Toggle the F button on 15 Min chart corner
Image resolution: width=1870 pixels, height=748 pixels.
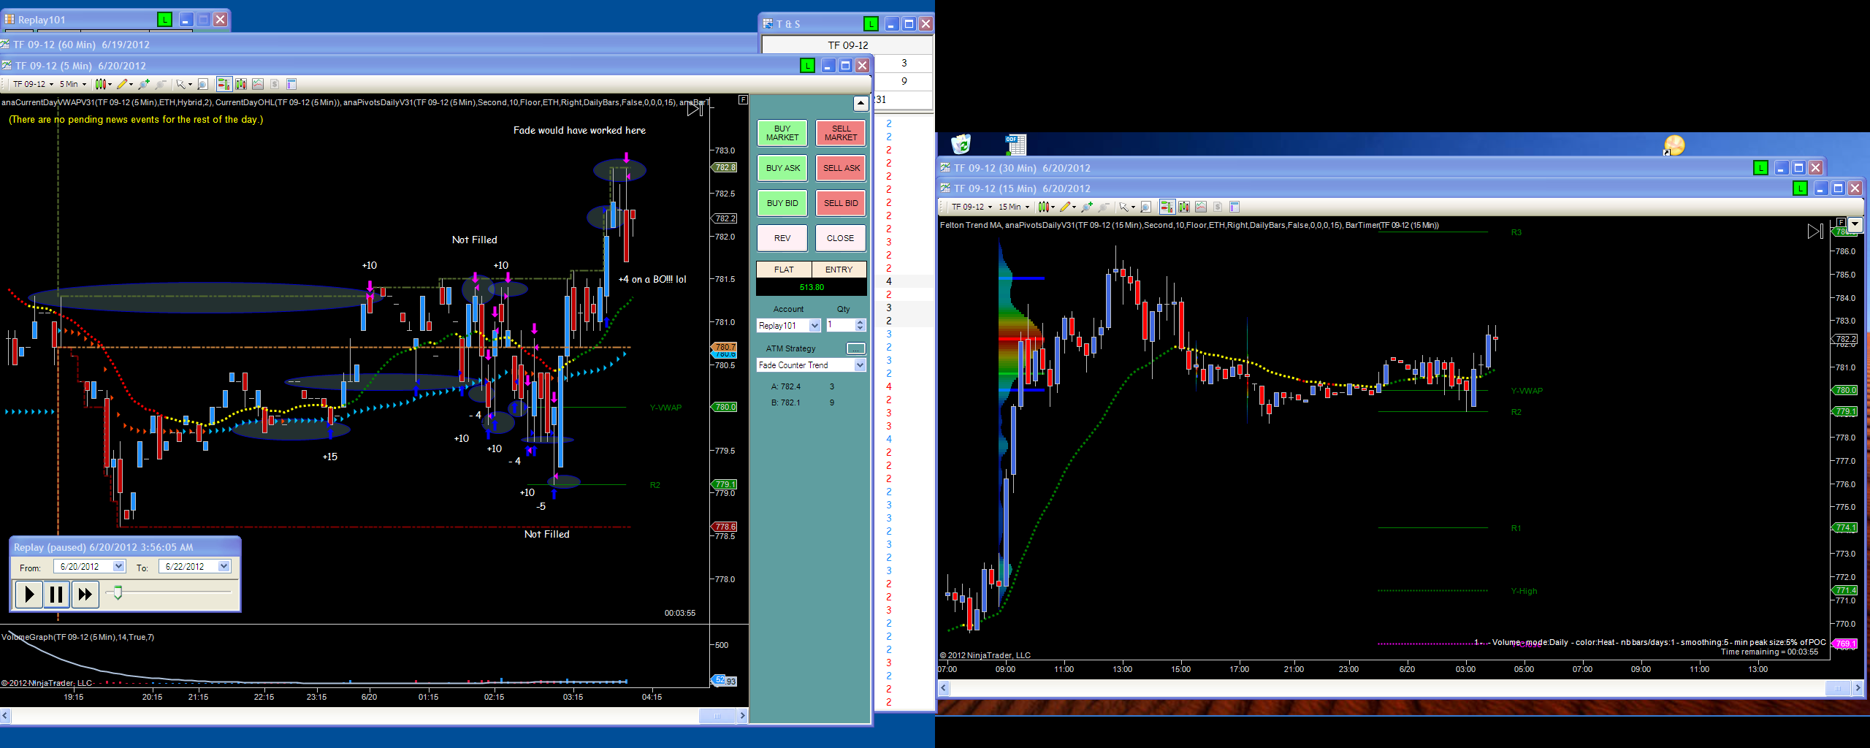pyautogui.click(x=1840, y=222)
